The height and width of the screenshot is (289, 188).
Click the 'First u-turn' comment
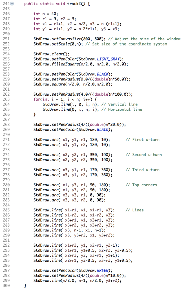142,140
